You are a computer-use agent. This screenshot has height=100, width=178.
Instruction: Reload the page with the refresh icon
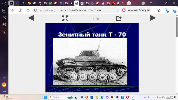click(28, 10)
